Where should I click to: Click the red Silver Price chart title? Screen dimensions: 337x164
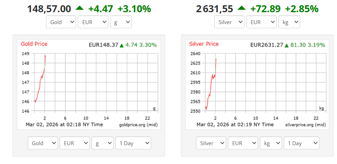tap(204, 44)
